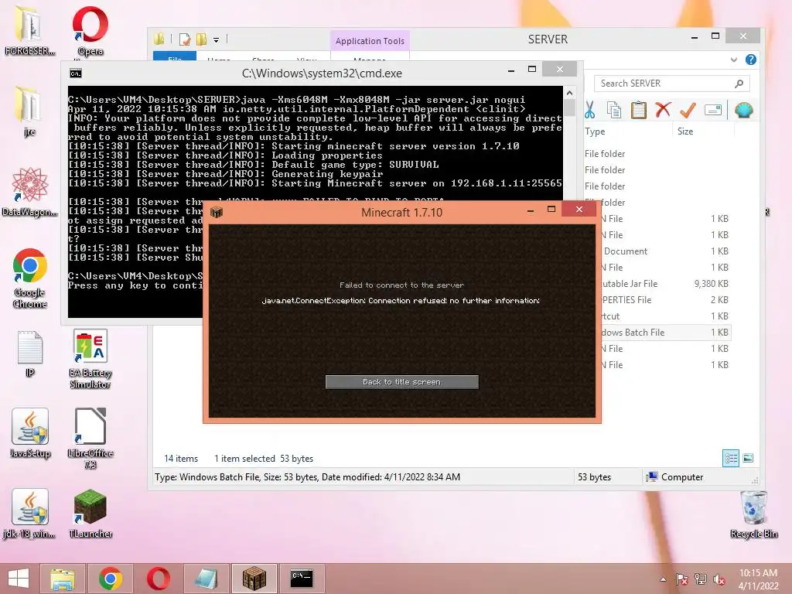Open the Recycle Bin
This screenshot has height=594, width=792.
pyautogui.click(x=753, y=514)
